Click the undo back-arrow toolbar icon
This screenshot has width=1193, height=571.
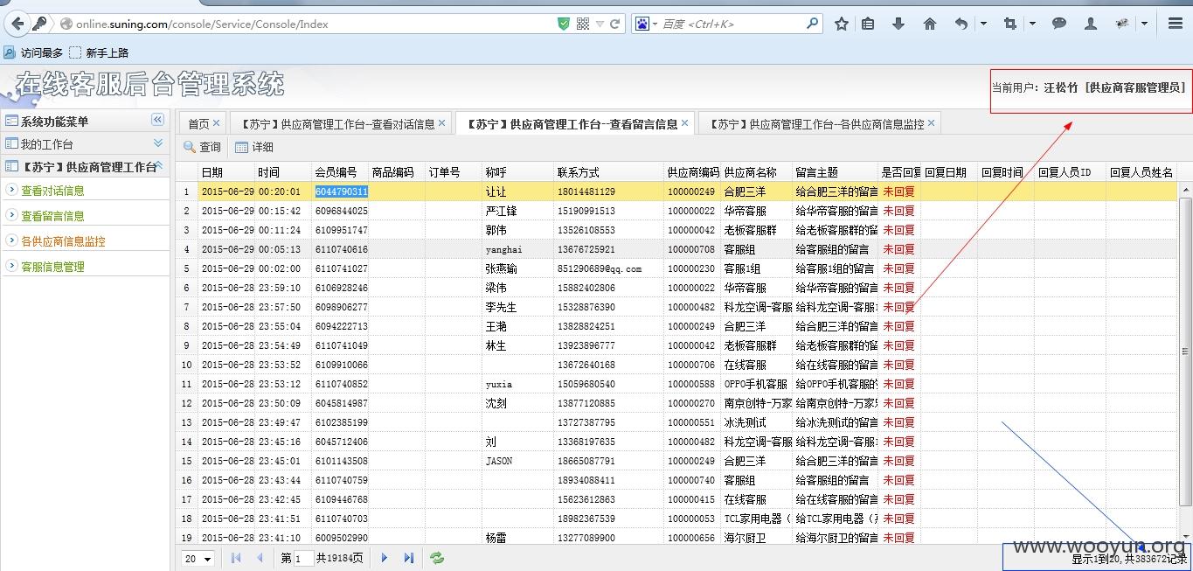(x=961, y=24)
